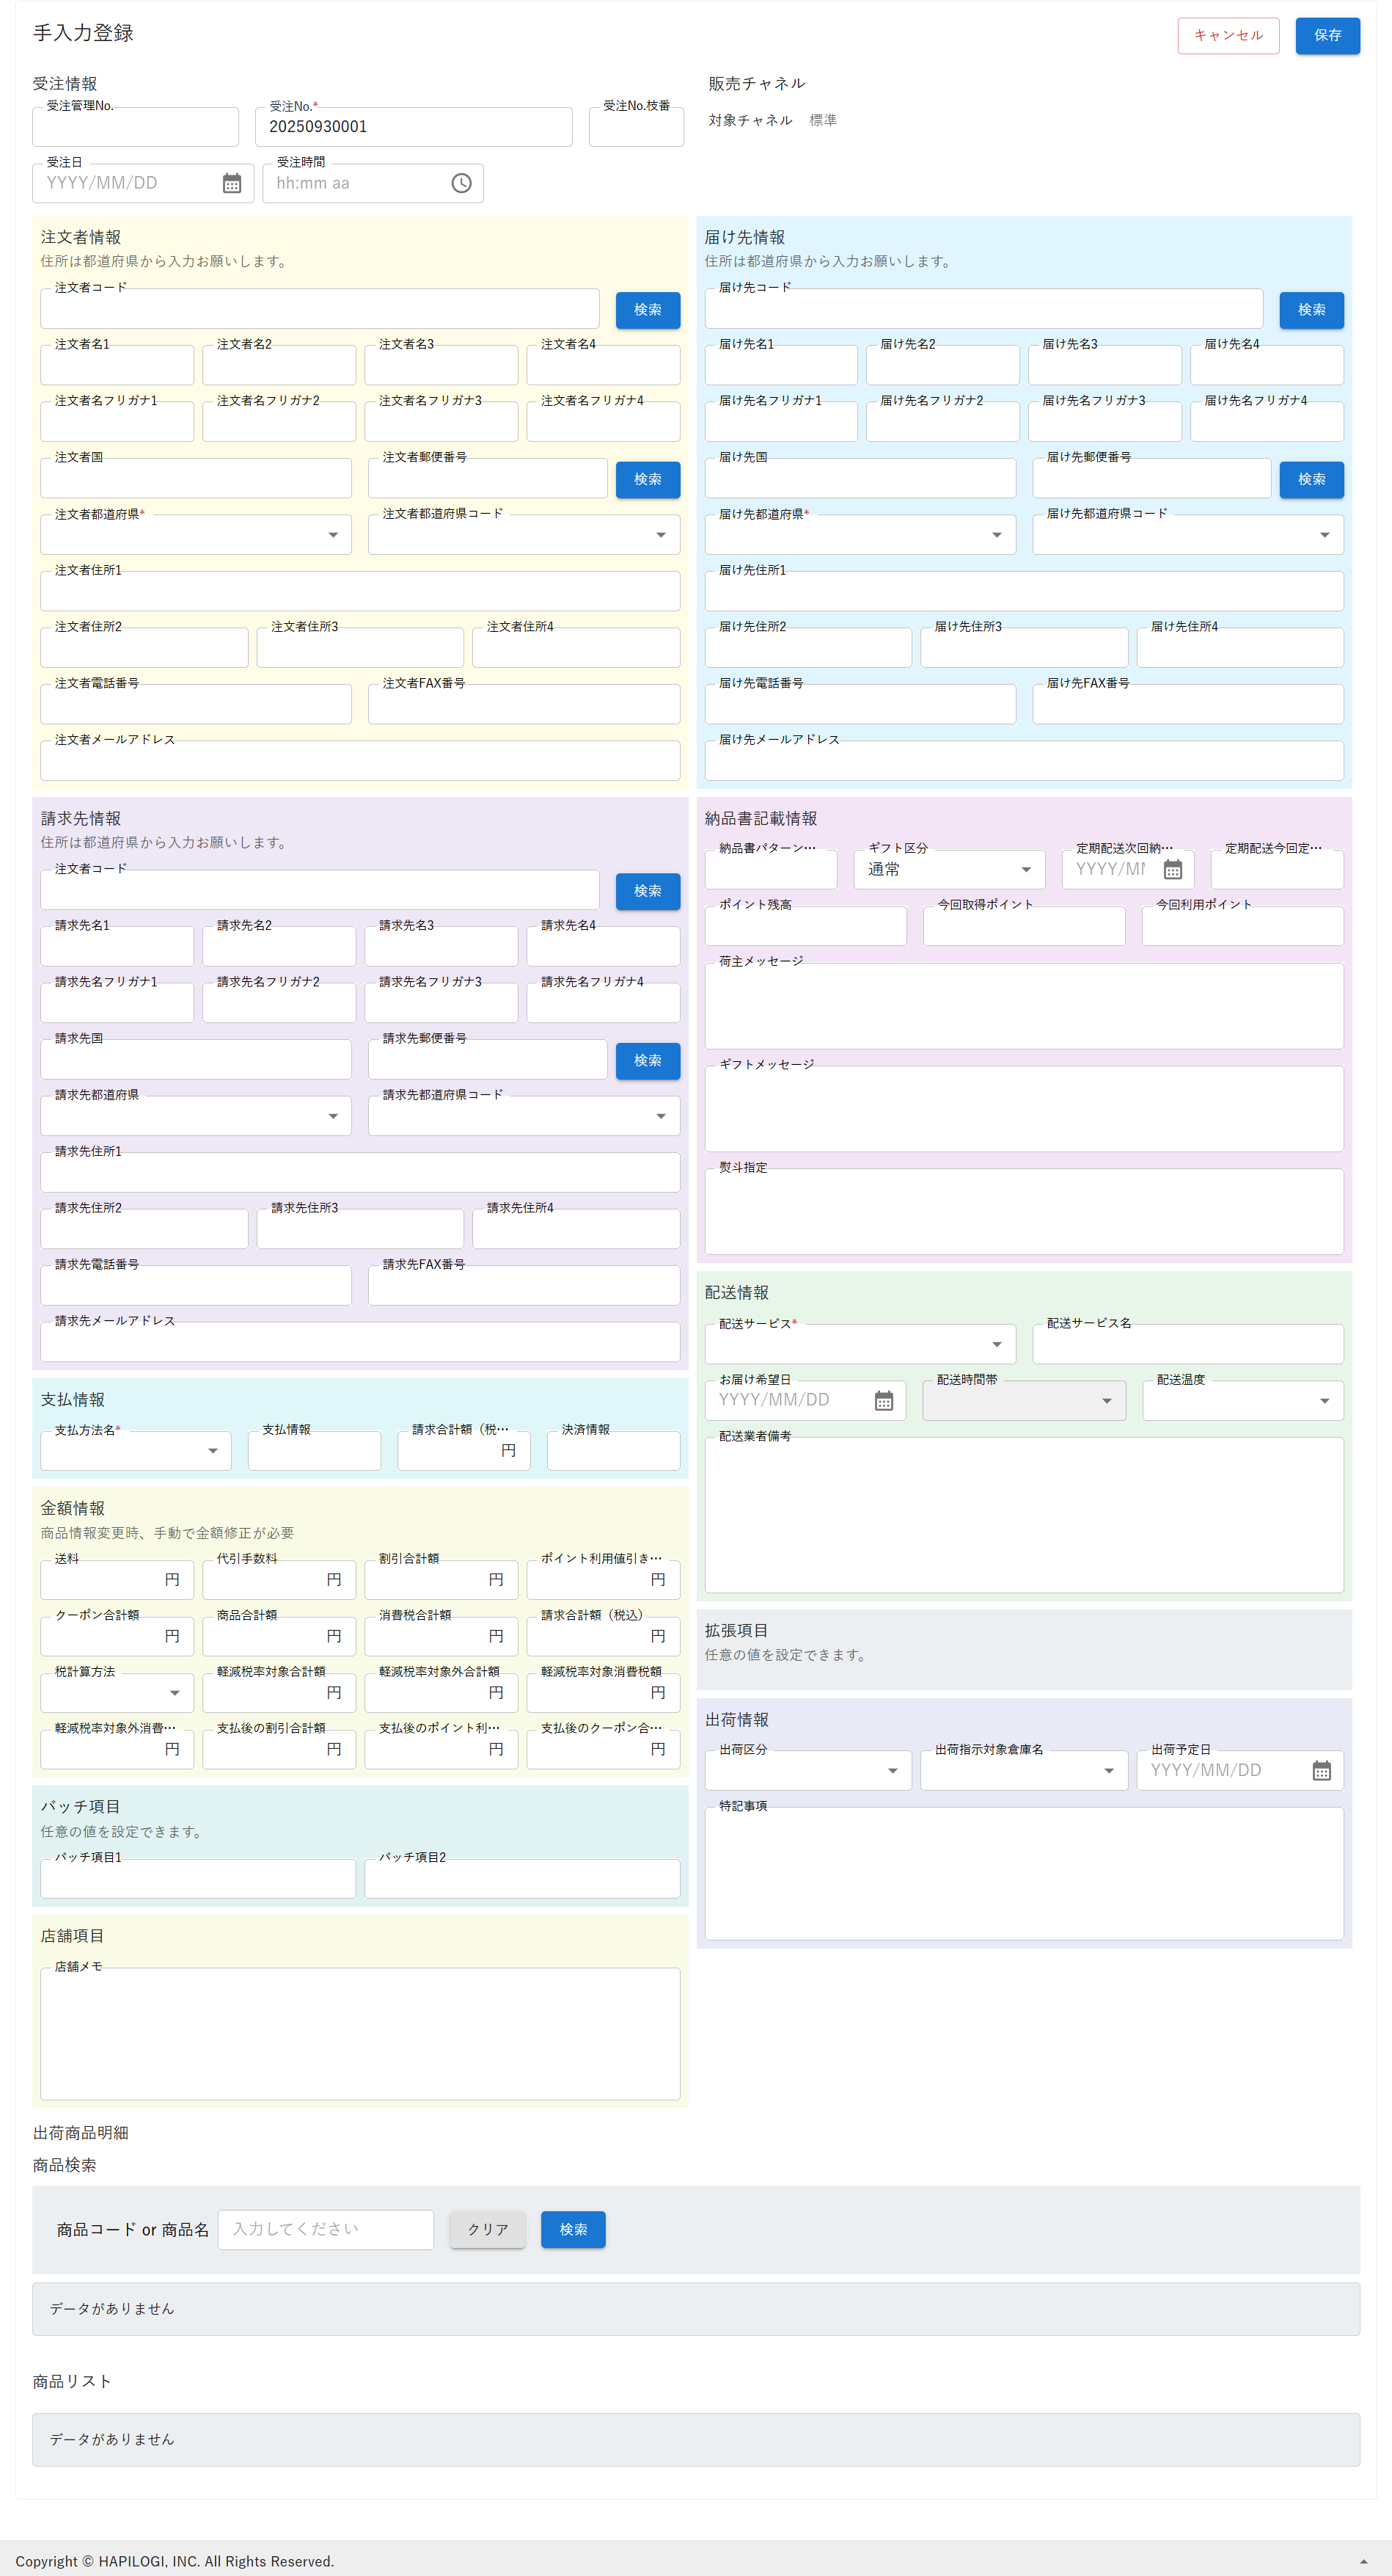1392x2576 pixels.
Task: Click the scroll-to-top arrow in footer
Action: tap(1363, 2561)
